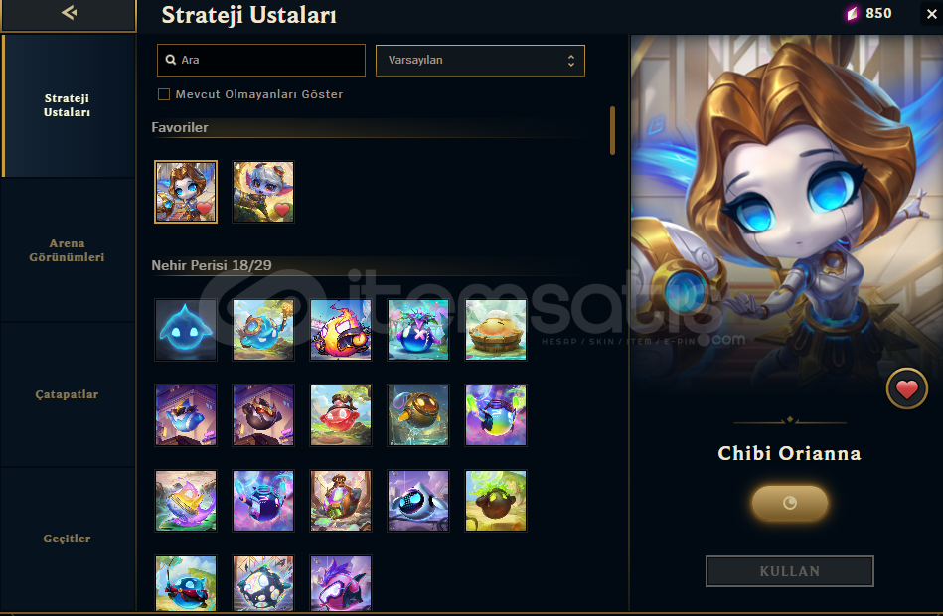Click the back arrow icon
This screenshot has width=943, height=616.
click(x=70, y=12)
